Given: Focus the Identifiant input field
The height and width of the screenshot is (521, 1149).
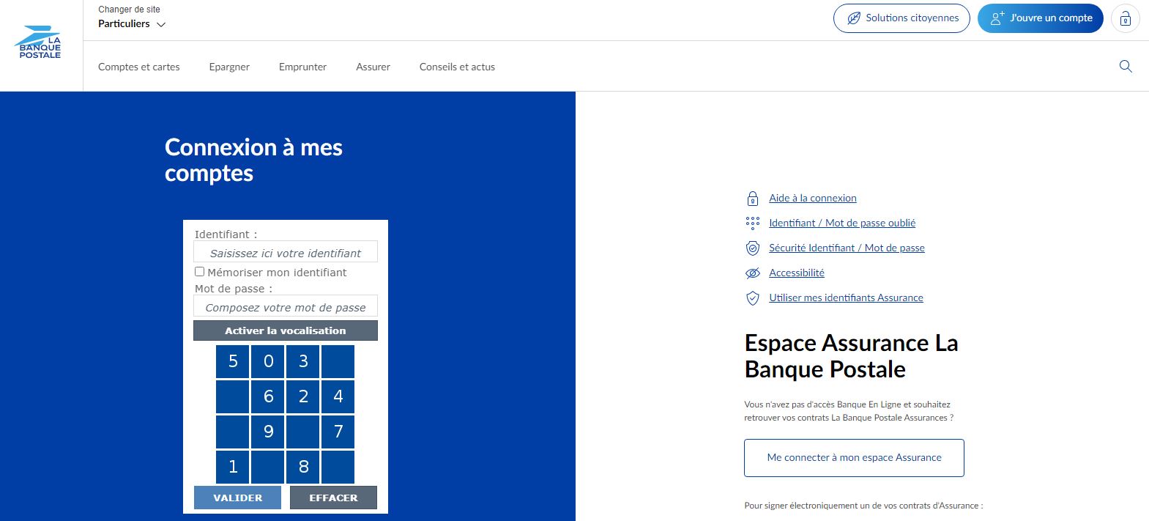Looking at the screenshot, I should tap(286, 251).
